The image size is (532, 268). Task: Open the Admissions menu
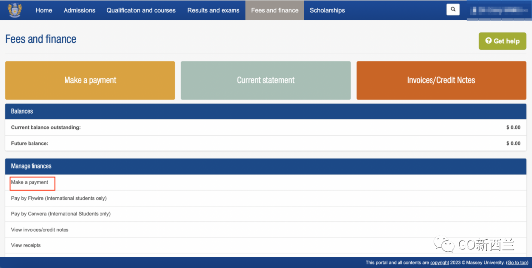[79, 10]
